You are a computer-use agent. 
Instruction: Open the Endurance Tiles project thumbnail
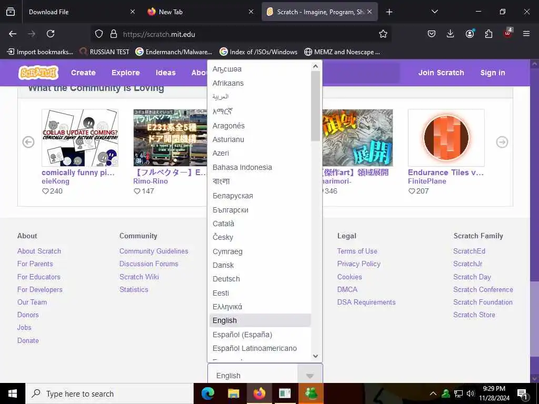pyautogui.click(x=446, y=138)
